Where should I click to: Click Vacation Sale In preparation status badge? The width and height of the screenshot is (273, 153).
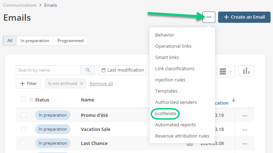tap(53, 129)
